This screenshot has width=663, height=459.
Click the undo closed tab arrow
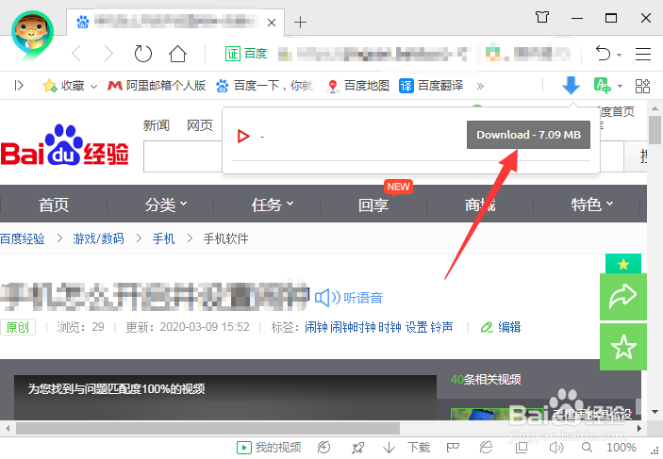603,54
